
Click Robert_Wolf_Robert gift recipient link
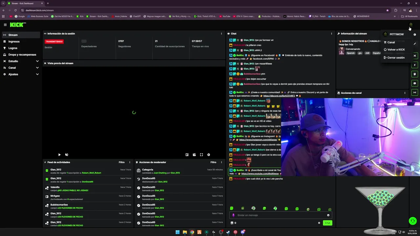(x=92, y=173)
